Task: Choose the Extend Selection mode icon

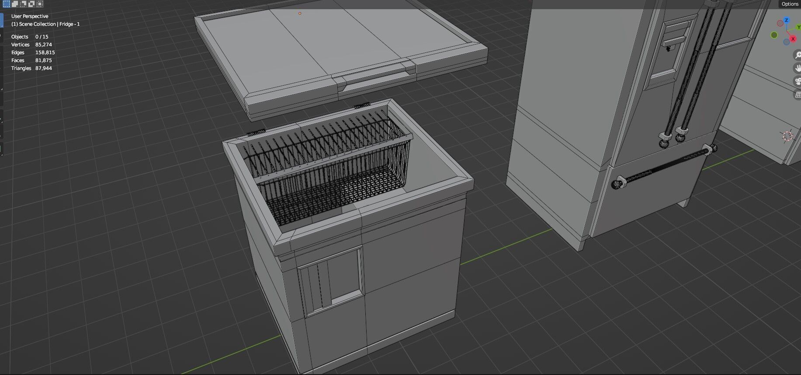Action: click(15, 4)
